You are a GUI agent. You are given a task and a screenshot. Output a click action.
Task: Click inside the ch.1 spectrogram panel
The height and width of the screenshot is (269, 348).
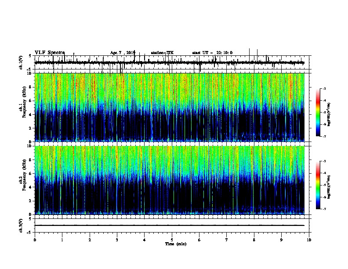pyautogui.click(x=170, y=107)
